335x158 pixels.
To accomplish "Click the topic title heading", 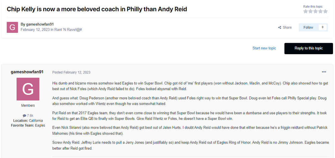I will tap(97, 9).
